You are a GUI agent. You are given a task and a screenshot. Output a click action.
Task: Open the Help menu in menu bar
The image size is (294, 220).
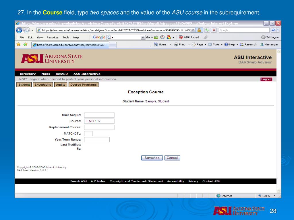tap(76, 38)
